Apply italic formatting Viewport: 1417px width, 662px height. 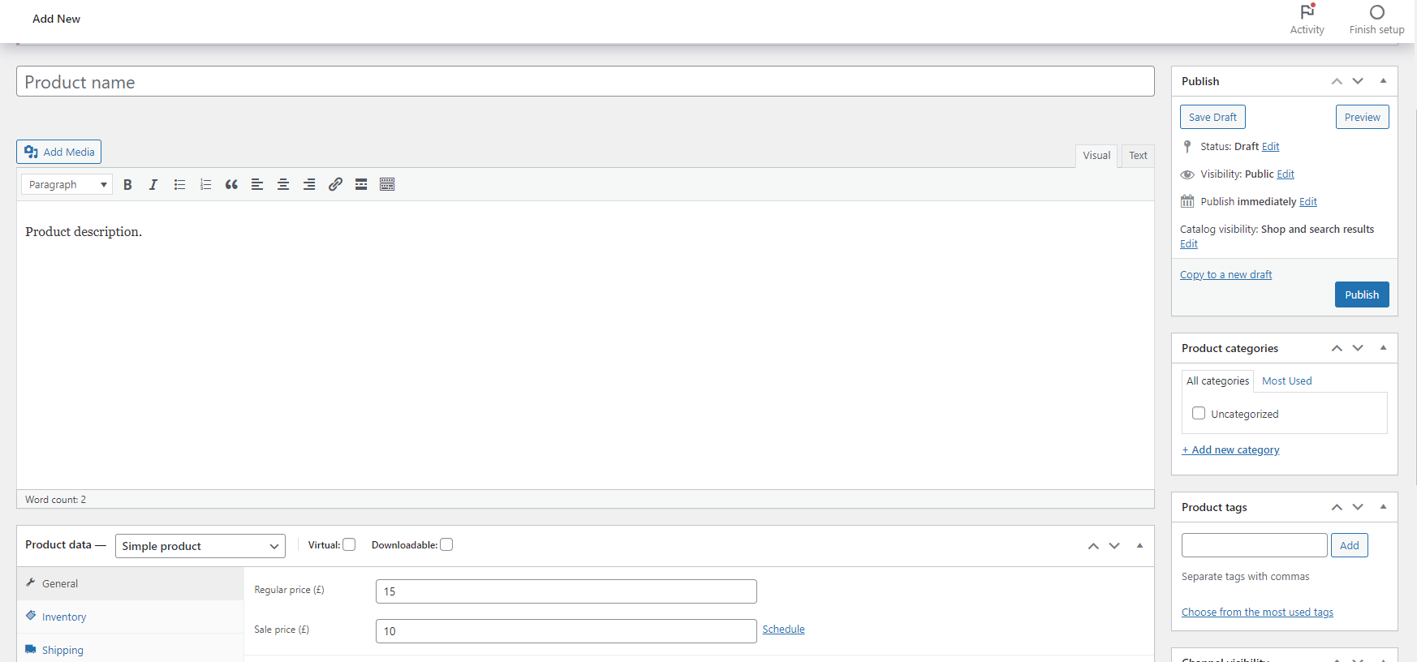pos(153,185)
